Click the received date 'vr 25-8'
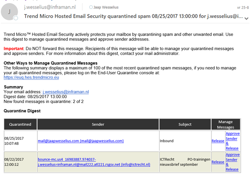The image size is (252, 176). (242, 7)
